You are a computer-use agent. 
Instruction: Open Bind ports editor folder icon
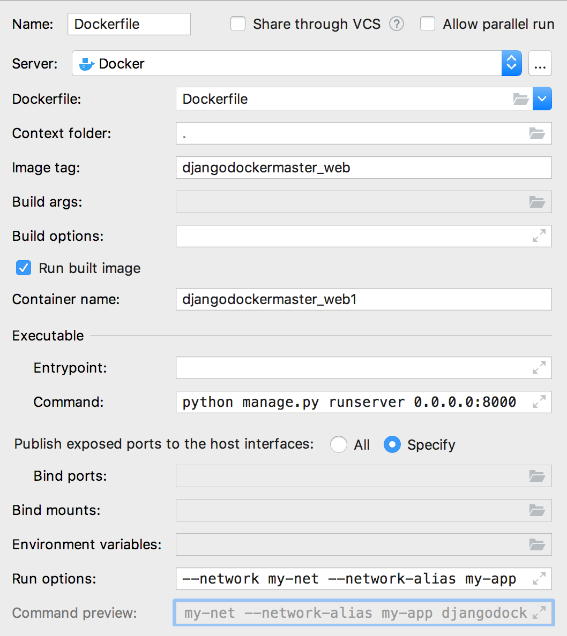pos(537,476)
